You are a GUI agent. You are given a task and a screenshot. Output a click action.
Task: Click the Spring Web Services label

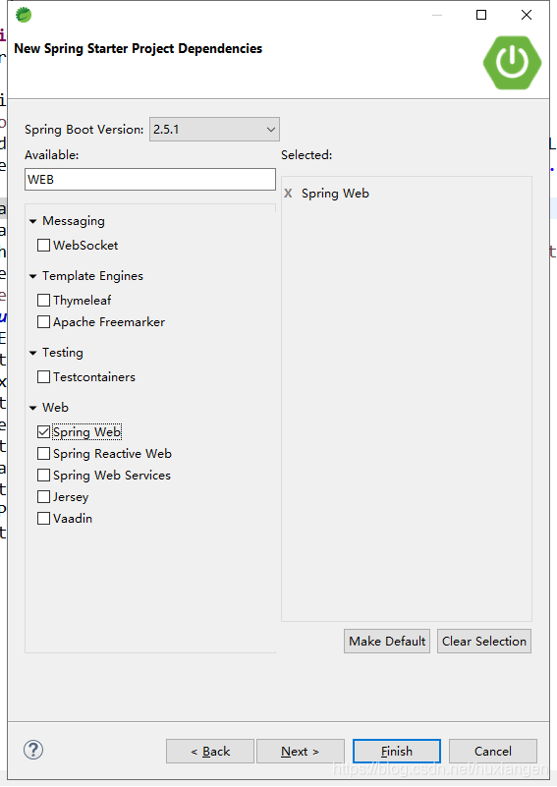tap(112, 476)
